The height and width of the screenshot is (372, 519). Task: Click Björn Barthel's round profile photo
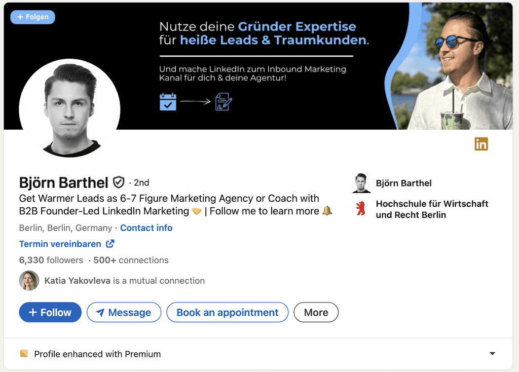click(x=69, y=108)
